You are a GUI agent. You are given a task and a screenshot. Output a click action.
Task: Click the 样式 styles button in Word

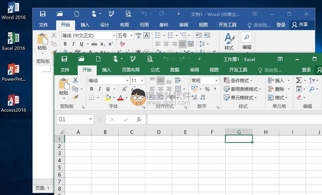pyautogui.click(x=229, y=41)
